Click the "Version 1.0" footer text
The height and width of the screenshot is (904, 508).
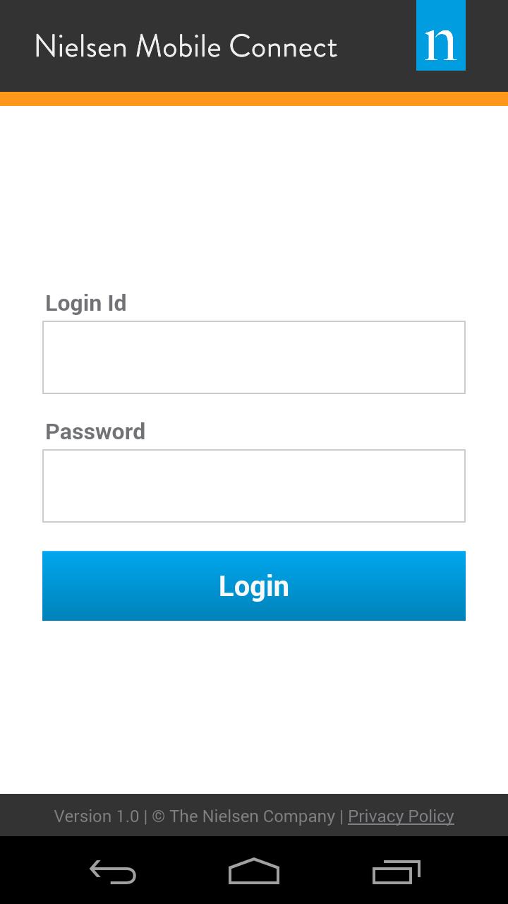click(x=97, y=816)
